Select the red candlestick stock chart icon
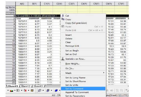This screenshot has height=97, width=141. pos(25,90)
